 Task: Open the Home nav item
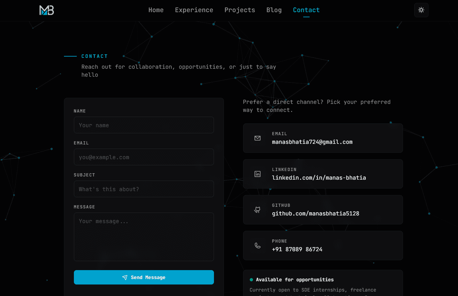click(156, 10)
